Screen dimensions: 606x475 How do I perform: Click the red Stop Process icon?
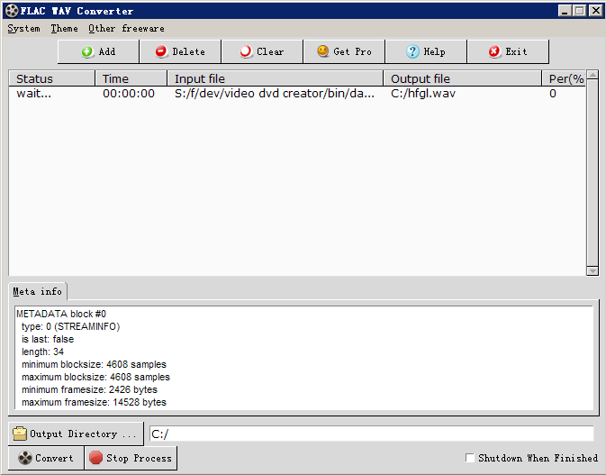[x=95, y=458]
